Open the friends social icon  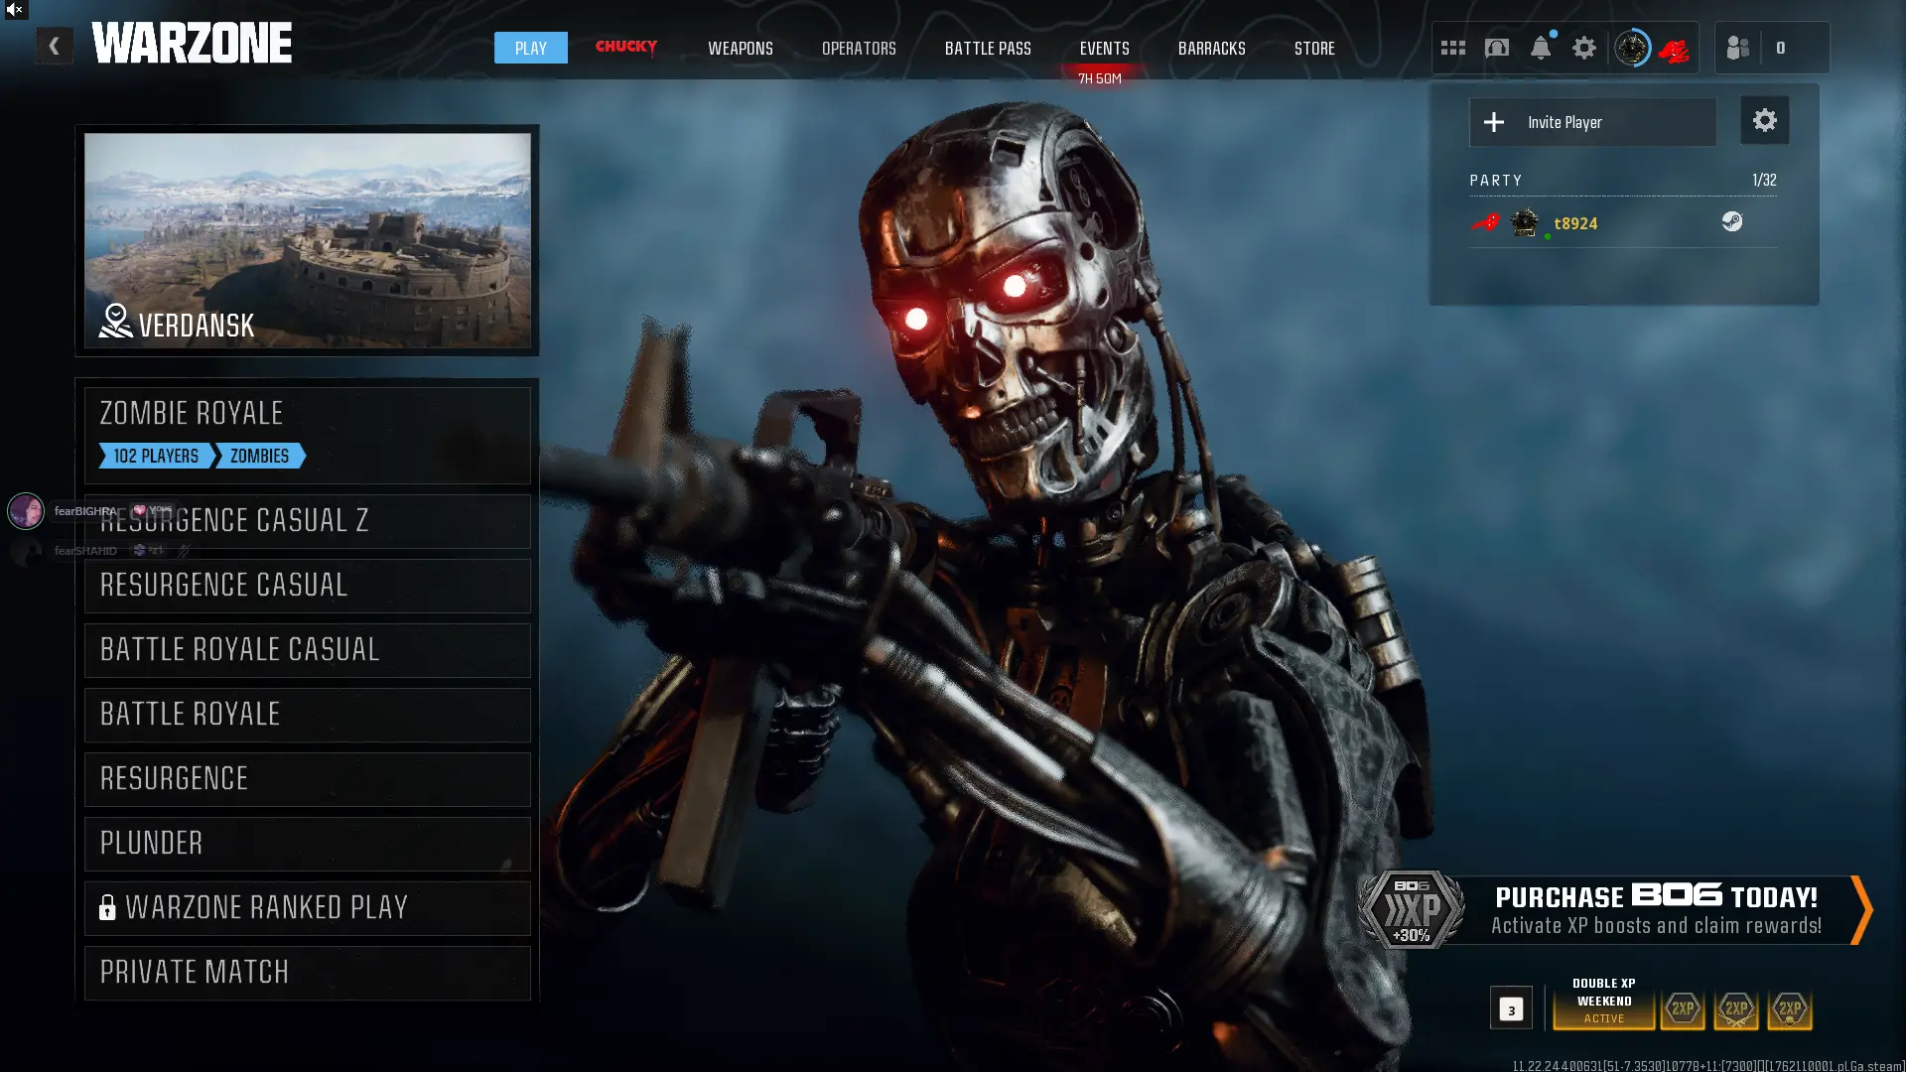pyautogui.click(x=1738, y=48)
